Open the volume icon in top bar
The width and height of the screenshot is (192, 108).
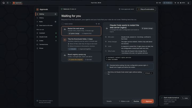point(178,3)
